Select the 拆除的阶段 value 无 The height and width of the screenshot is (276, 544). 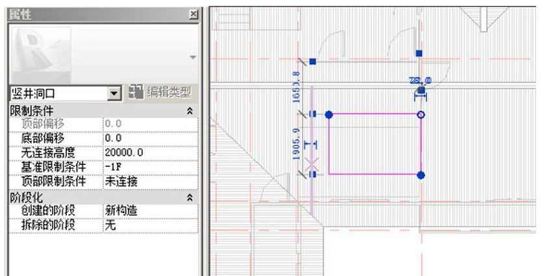(x=149, y=225)
